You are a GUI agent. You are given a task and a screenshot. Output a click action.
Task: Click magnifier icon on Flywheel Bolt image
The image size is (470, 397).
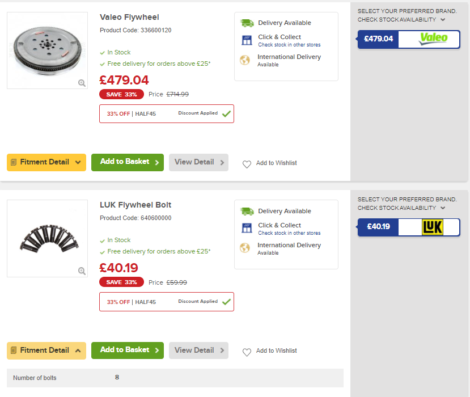[x=82, y=271]
